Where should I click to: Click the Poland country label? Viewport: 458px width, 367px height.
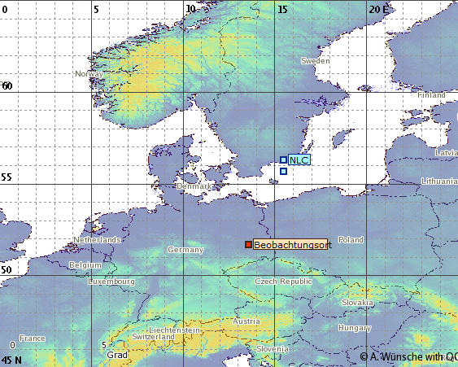351,239
